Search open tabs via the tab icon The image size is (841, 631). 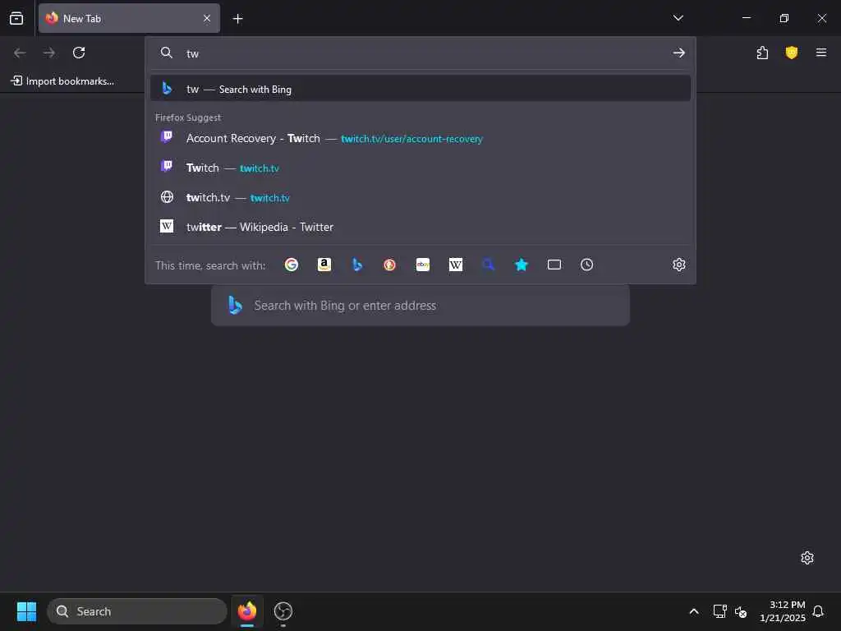point(554,265)
